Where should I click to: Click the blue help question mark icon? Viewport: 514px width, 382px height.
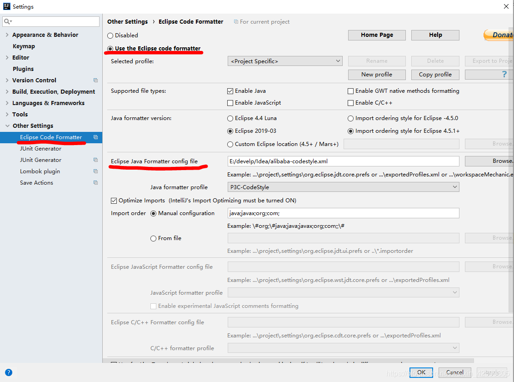coord(9,372)
